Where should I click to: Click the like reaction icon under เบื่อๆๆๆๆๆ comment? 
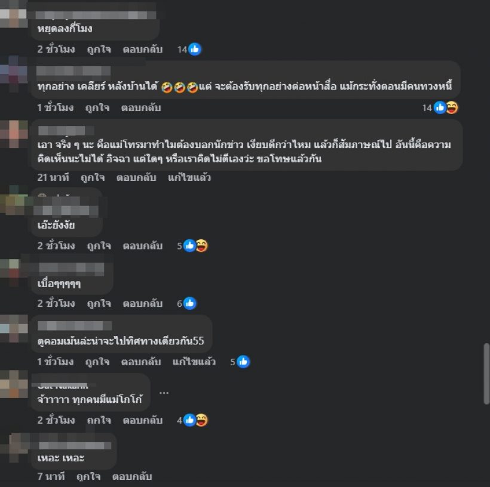pyautogui.click(x=189, y=303)
